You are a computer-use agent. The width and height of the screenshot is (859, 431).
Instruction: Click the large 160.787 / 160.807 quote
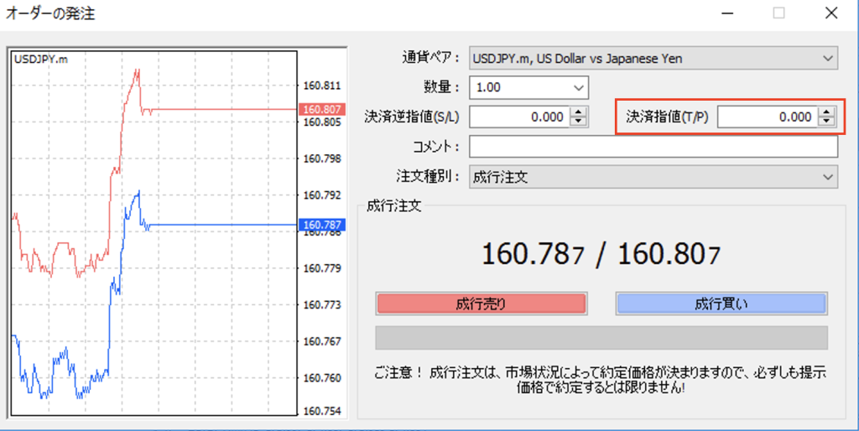click(x=601, y=254)
